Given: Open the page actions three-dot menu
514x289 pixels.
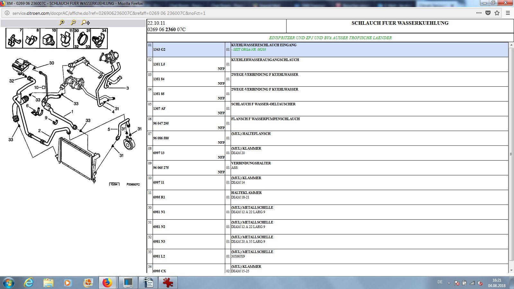Looking at the screenshot, I should [x=479, y=13].
